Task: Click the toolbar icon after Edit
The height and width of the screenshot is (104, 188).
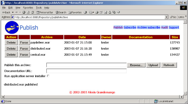Action: click(106, 12)
